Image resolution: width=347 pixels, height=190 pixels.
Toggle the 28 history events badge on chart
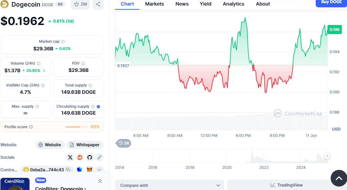click(x=123, y=143)
